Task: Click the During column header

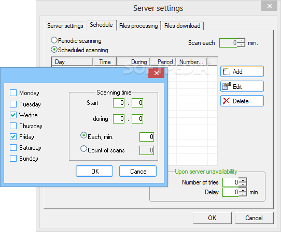Action: [134, 62]
